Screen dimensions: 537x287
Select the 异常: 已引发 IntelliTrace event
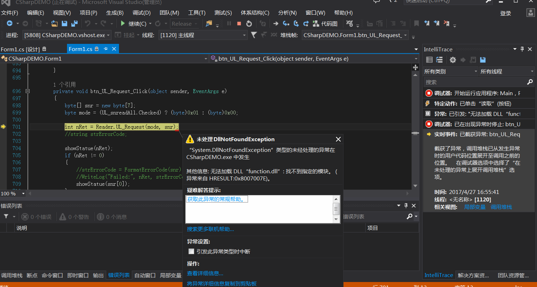click(478, 114)
